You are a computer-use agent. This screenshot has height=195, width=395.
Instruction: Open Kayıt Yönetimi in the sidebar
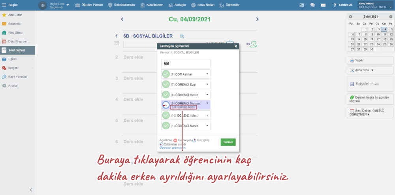click(x=17, y=77)
